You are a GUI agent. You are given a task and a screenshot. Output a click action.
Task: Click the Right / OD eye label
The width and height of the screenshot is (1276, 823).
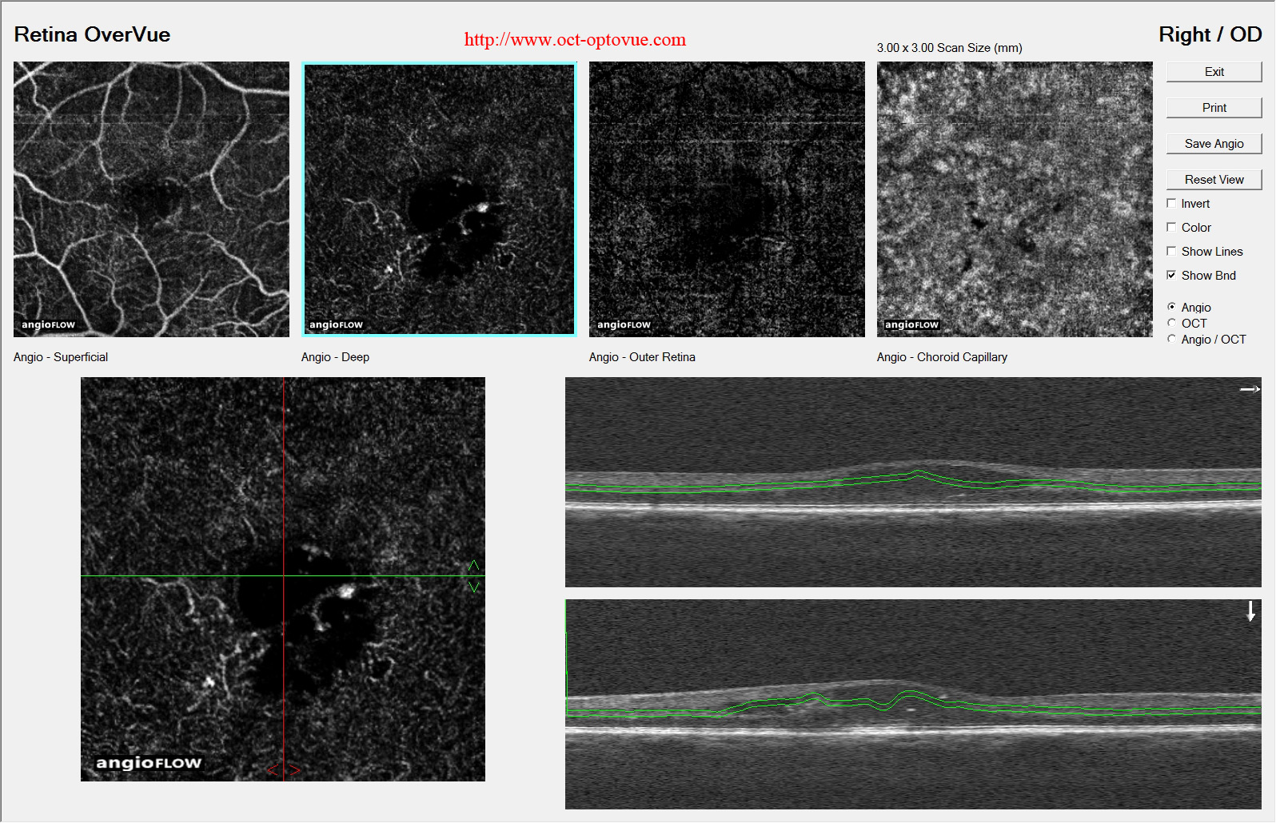1210,35
